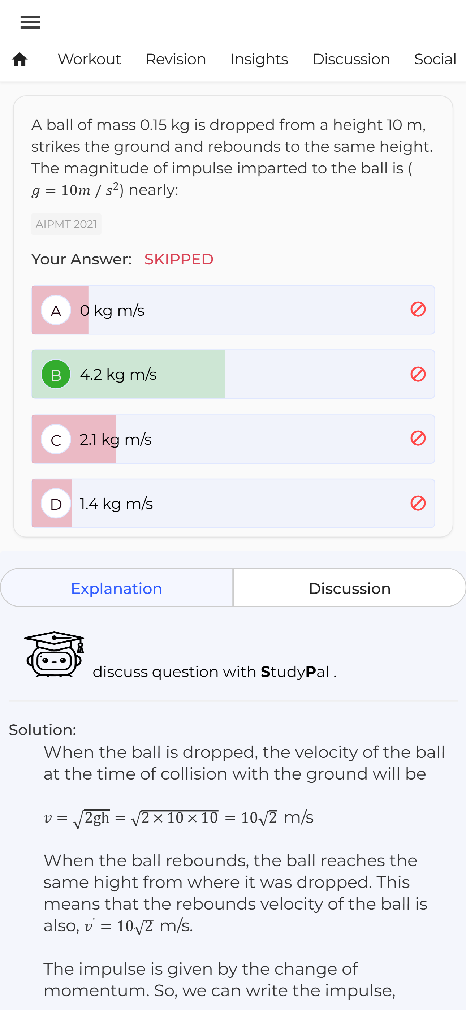Open the Insights tab
Image resolution: width=466 pixels, height=1010 pixels.
tap(259, 59)
